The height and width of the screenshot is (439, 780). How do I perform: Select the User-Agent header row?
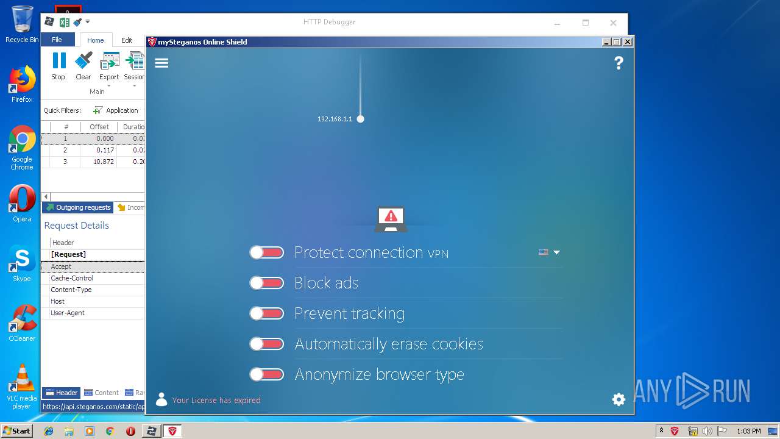(x=93, y=313)
